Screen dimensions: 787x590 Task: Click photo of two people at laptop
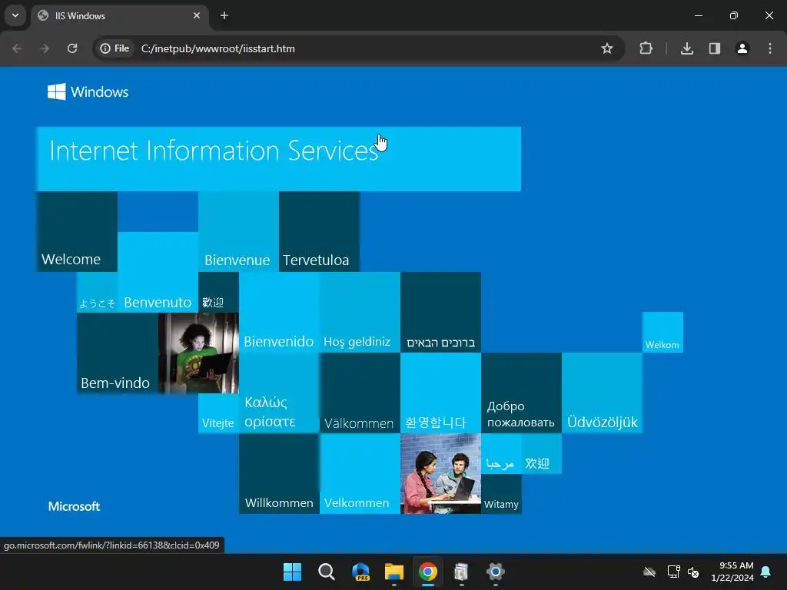click(440, 473)
